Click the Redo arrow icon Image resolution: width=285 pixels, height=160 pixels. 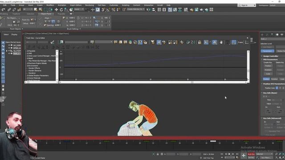tap(4, 10)
